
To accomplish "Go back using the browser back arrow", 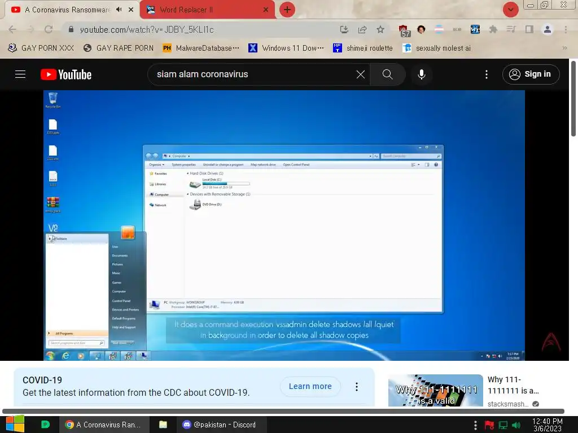I will (x=12, y=29).
